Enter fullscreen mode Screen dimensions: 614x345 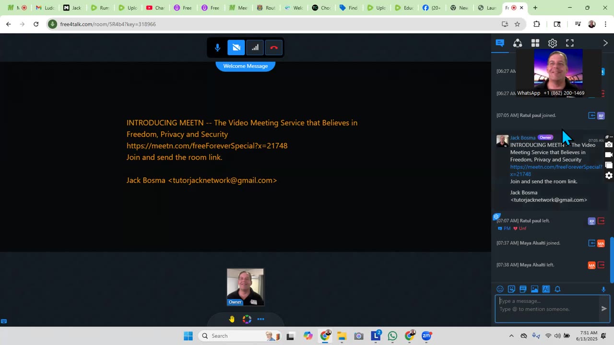pos(570,43)
